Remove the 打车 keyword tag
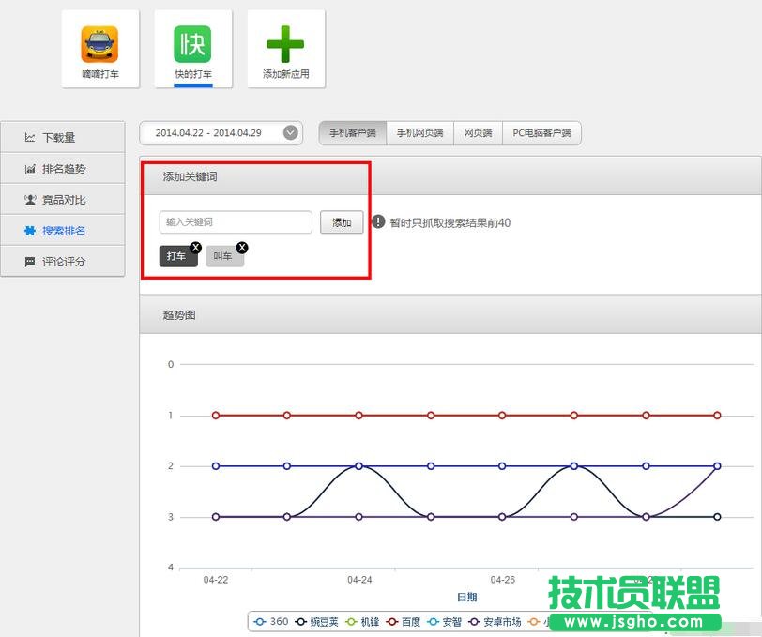This screenshot has width=762, height=637. [x=195, y=247]
